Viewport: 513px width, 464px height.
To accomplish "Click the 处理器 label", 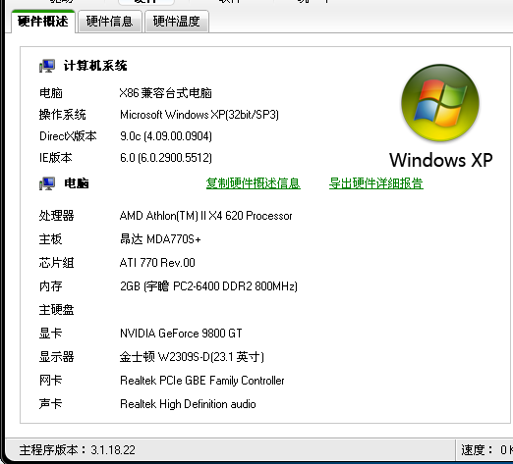I will (57, 216).
